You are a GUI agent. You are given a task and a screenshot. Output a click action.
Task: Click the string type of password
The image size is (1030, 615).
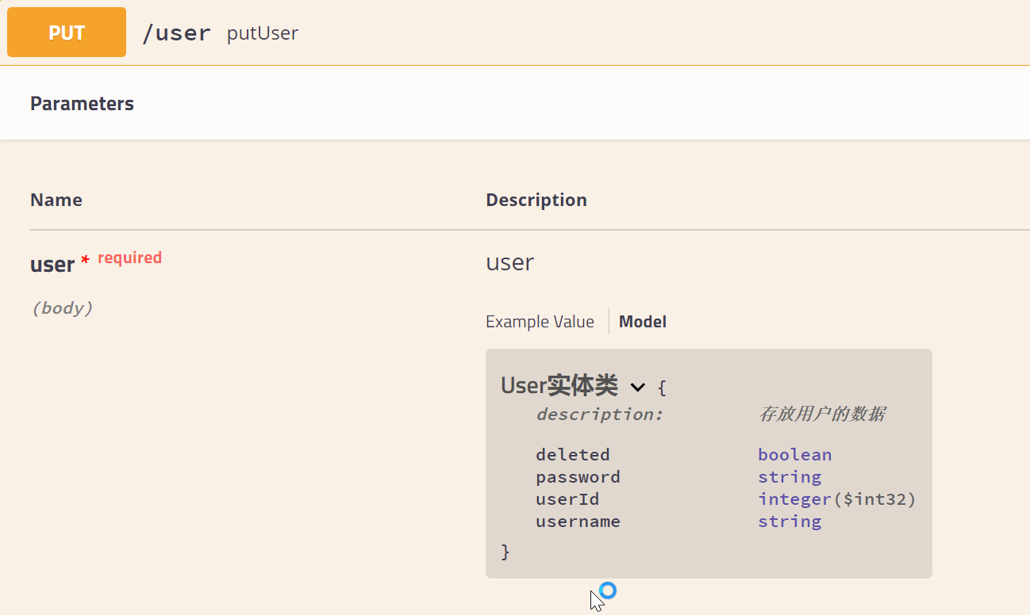[790, 477]
